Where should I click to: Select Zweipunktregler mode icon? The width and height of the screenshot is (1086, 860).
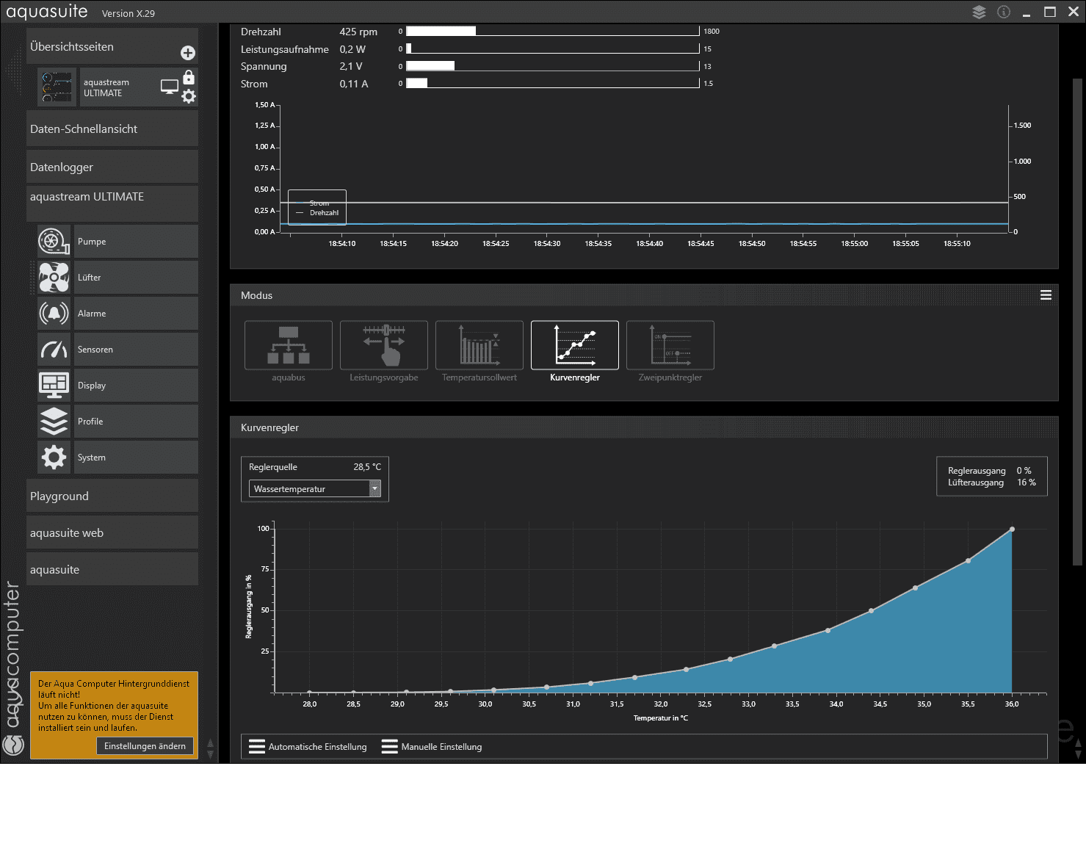[x=670, y=345]
